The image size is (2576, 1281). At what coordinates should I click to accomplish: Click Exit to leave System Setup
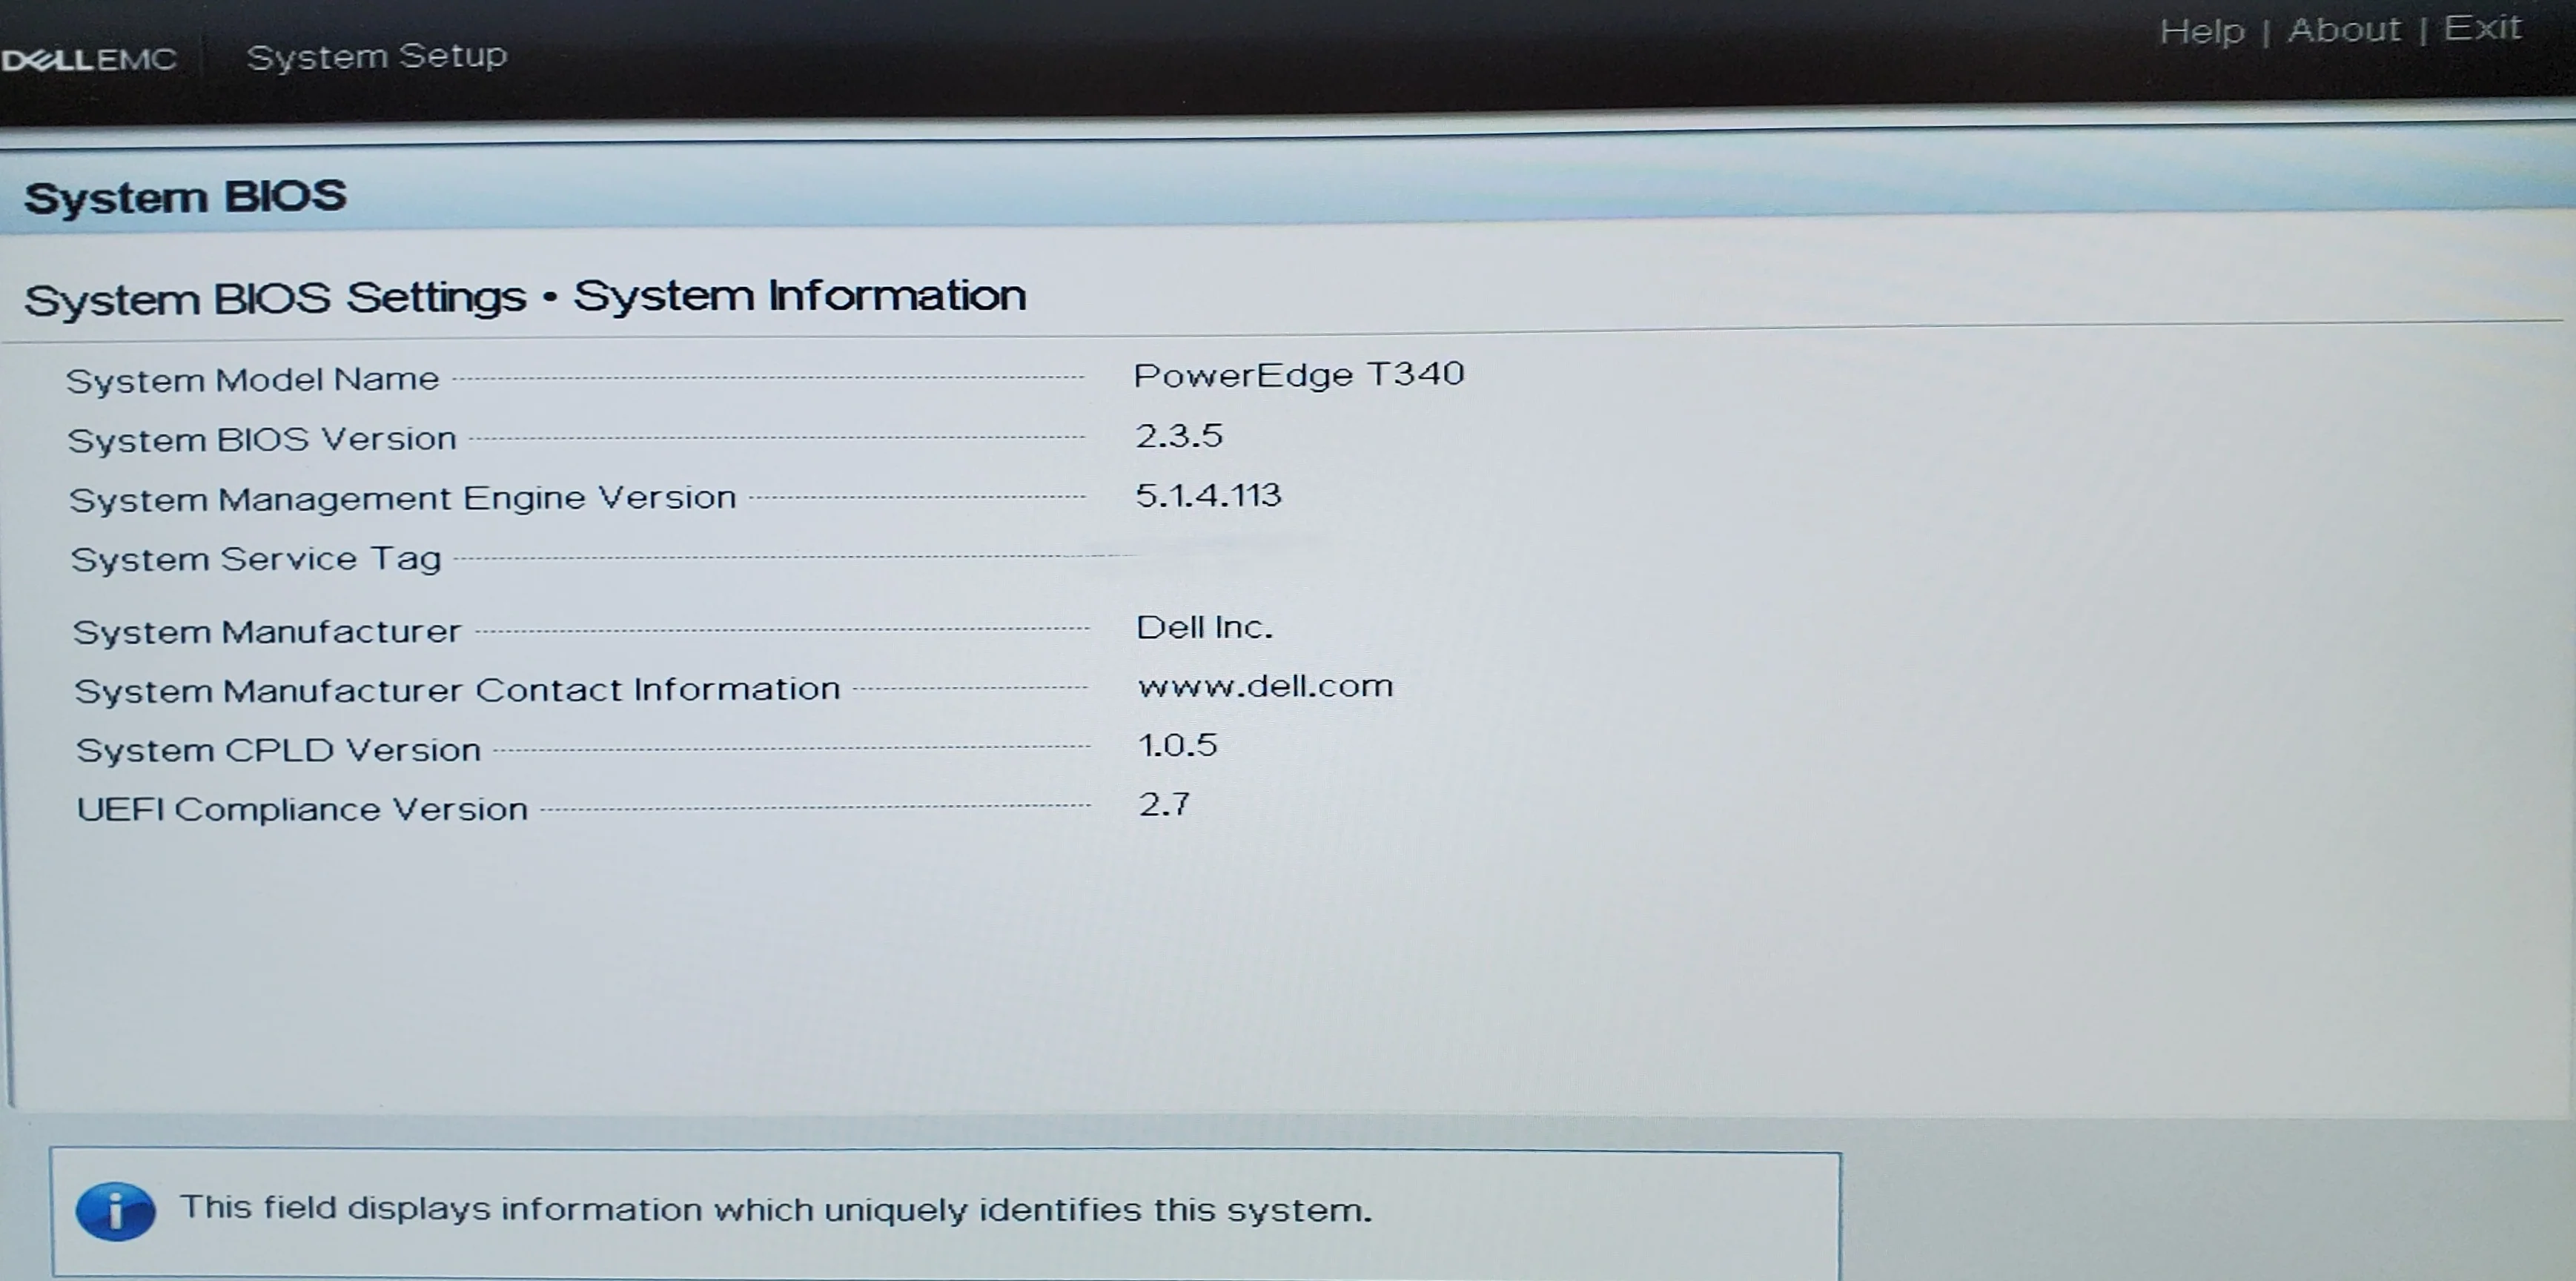point(2482,28)
